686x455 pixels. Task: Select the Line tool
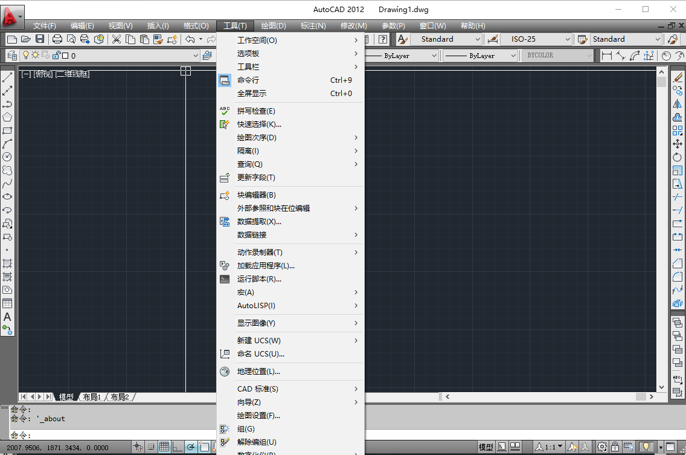(x=8, y=77)
